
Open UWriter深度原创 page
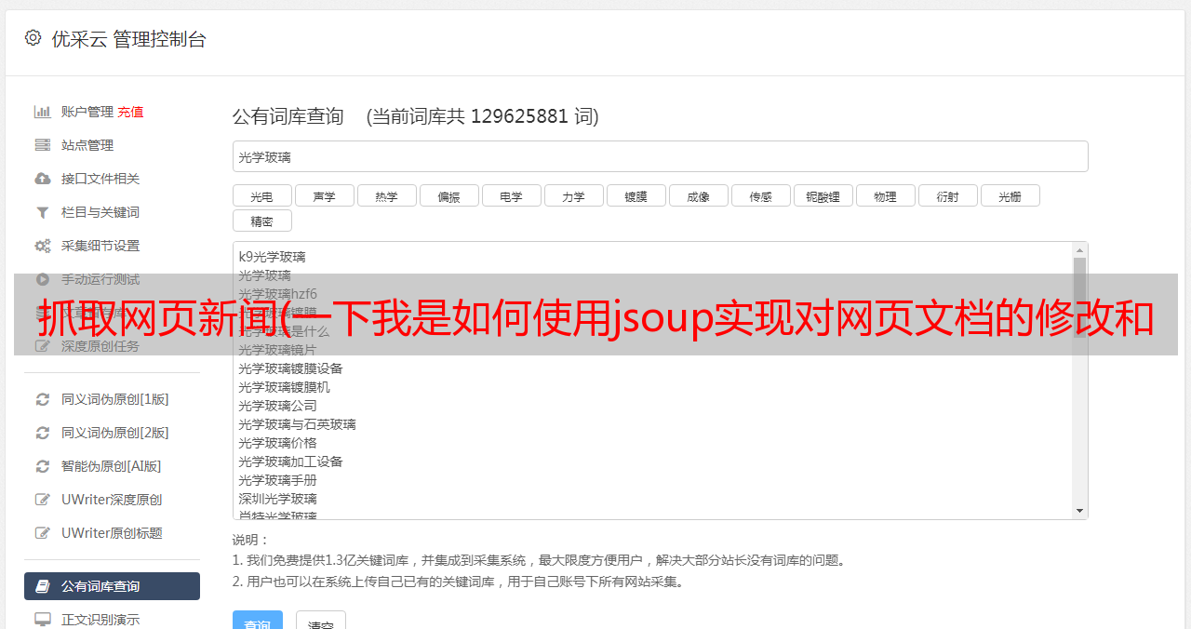(x=112, y=500)
